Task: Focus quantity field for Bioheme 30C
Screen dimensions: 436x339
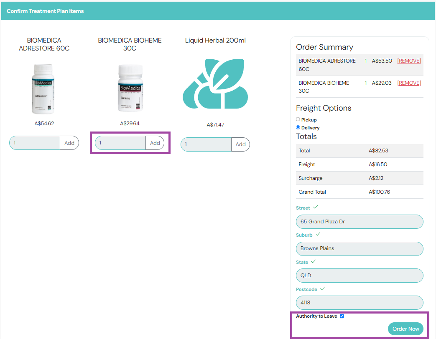Action: (x=120, y=143)
